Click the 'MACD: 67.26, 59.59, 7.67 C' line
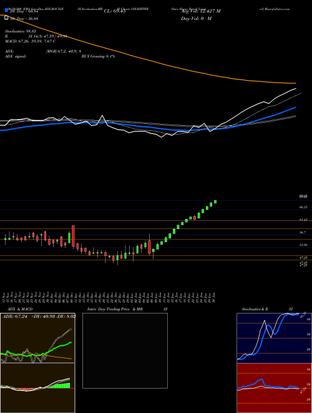312x413 pixels. click(31, 41)
